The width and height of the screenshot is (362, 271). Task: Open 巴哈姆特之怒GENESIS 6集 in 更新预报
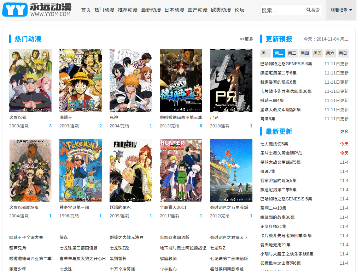[286, 64]
